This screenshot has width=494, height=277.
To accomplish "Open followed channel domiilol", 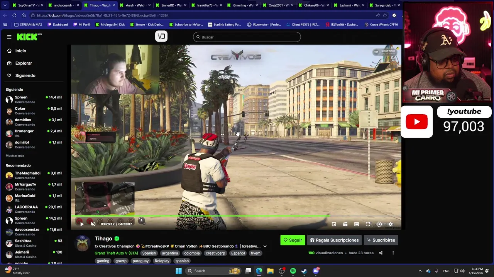I will [34, 144].
